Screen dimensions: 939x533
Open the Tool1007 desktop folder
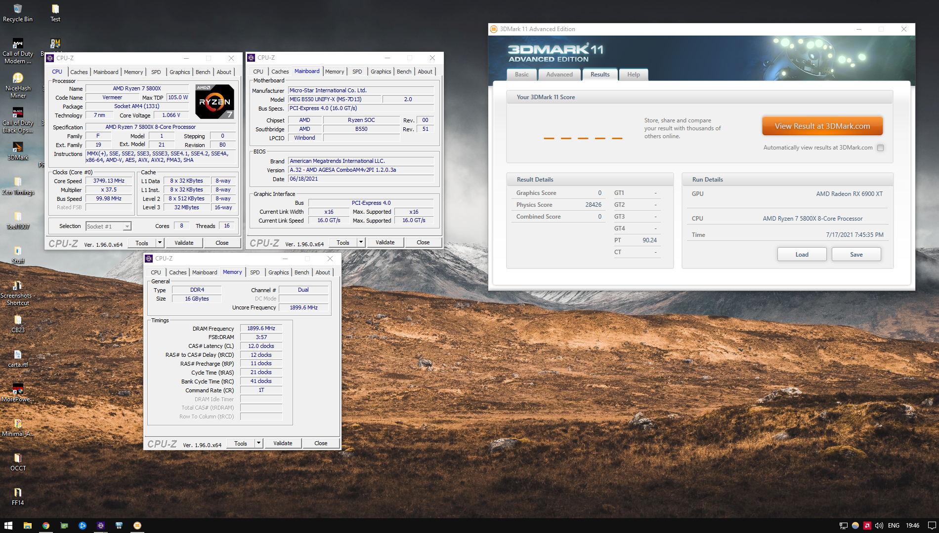pos(18,220)
